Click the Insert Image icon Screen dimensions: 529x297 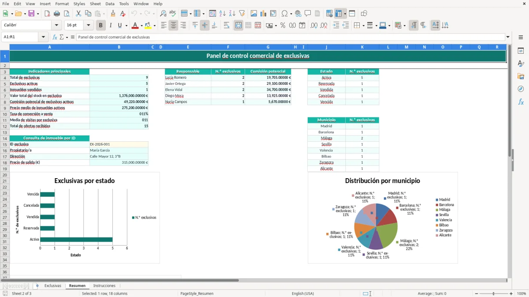click(253, 14)
